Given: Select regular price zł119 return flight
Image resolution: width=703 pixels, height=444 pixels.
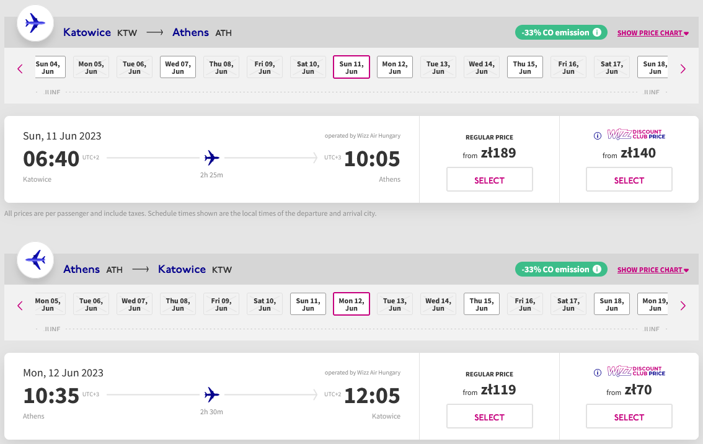Looking at the screenshot, I should point(490,416).
